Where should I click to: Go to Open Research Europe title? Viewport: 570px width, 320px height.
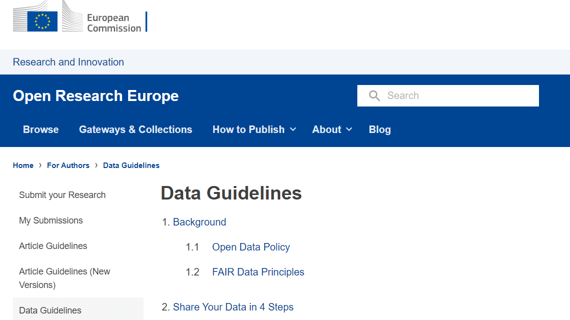pyautogui.click(x=96, y=96)
